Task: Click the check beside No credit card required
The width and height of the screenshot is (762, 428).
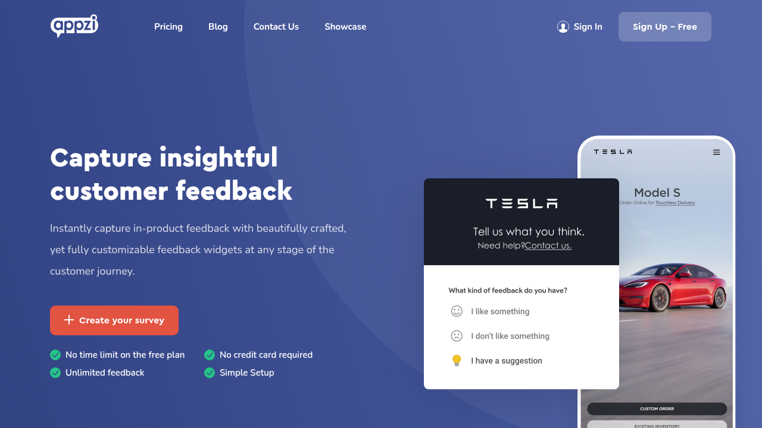Action: coord(210,355)
